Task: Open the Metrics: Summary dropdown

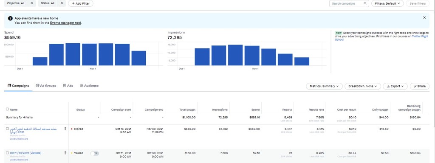Action: pyautogui.click(x=324, y=86)
